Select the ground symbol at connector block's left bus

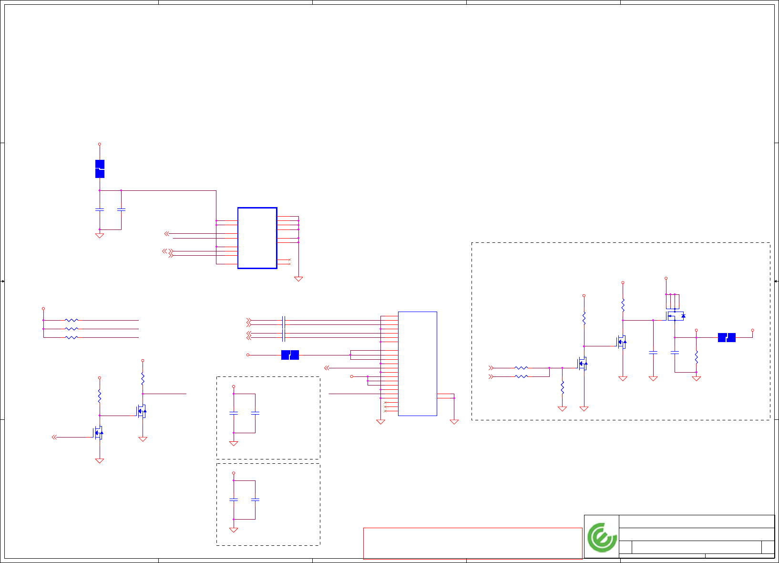tap(380, 422)
